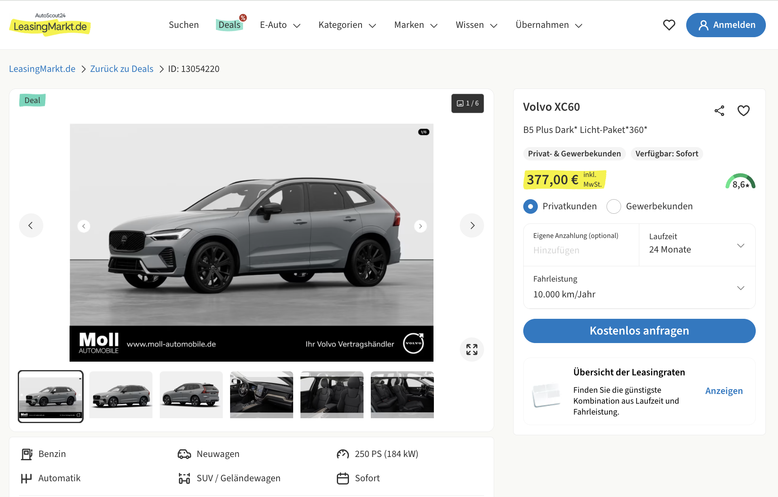This screenshot has height=497, width=778.
Task: Click the 1/6 image counter badge
Action: pyautogui.click(x=467, y=103)
